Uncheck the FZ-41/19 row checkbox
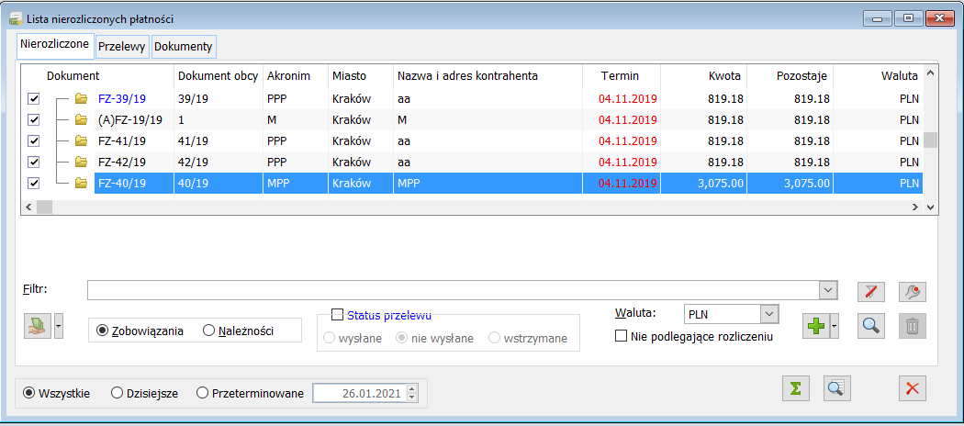Screen dimensions: 964x426 (x=35, y=140)
